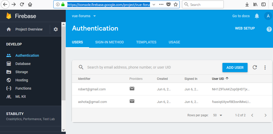Click the search magnifier icon in the users table
This screenshot has height=134, width=273.
tap(81, 67)
